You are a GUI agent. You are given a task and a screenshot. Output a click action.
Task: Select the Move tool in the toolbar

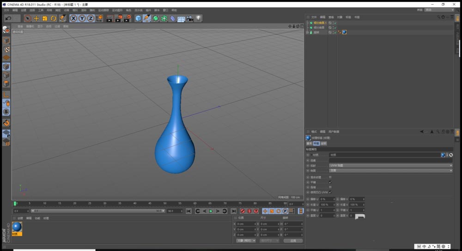(36, 18)
